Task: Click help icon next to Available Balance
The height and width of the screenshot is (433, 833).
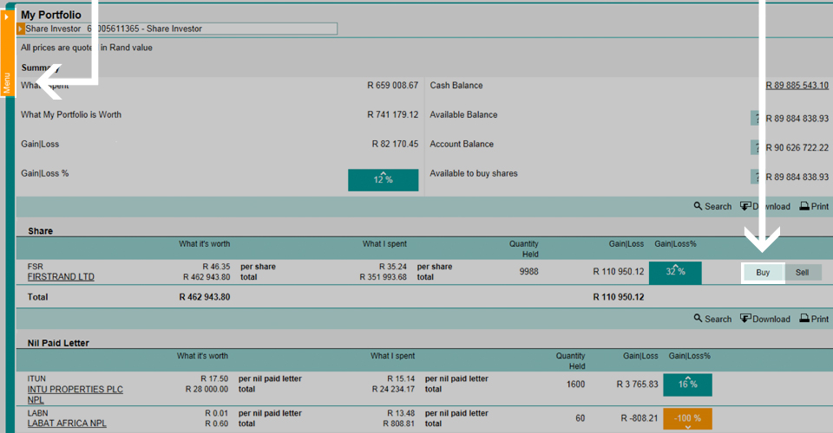Action: [x=756, y=119]
